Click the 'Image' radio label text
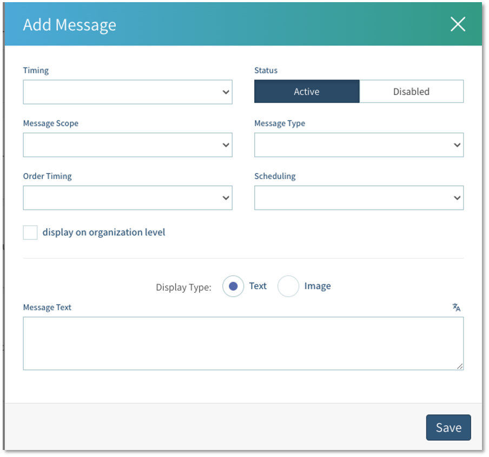Image resolution: width=489 pixels, height=457 pixels. (317, 286)
